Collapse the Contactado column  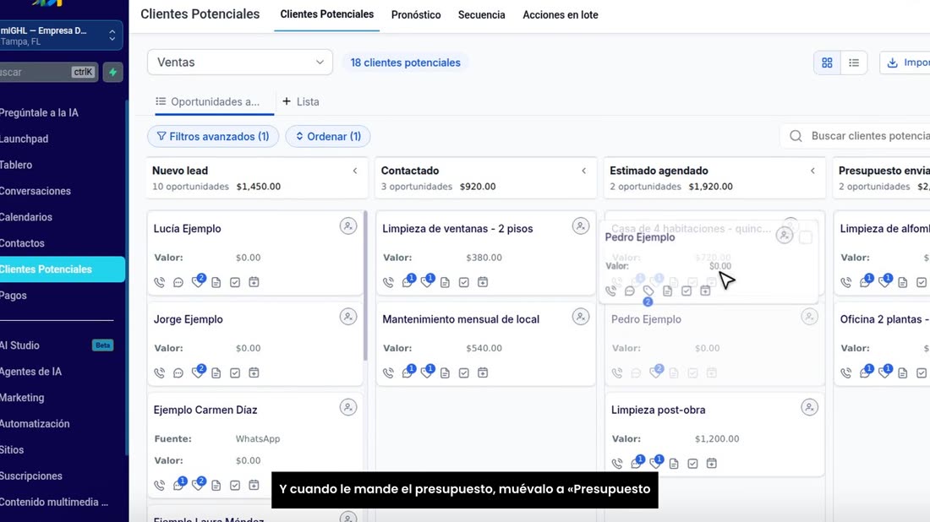[583, 171]
